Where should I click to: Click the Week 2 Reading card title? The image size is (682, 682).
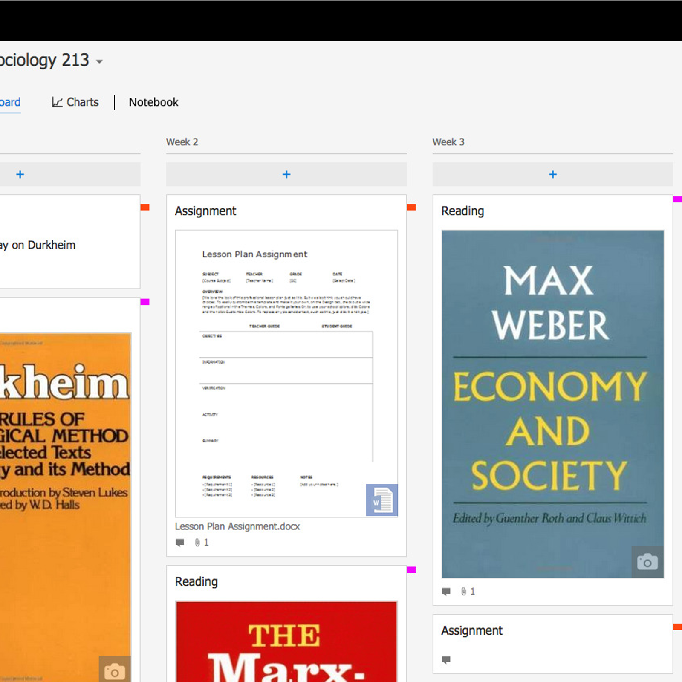[197, 582]
